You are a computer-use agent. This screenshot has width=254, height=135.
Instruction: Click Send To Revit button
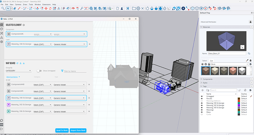pos(62,130)
